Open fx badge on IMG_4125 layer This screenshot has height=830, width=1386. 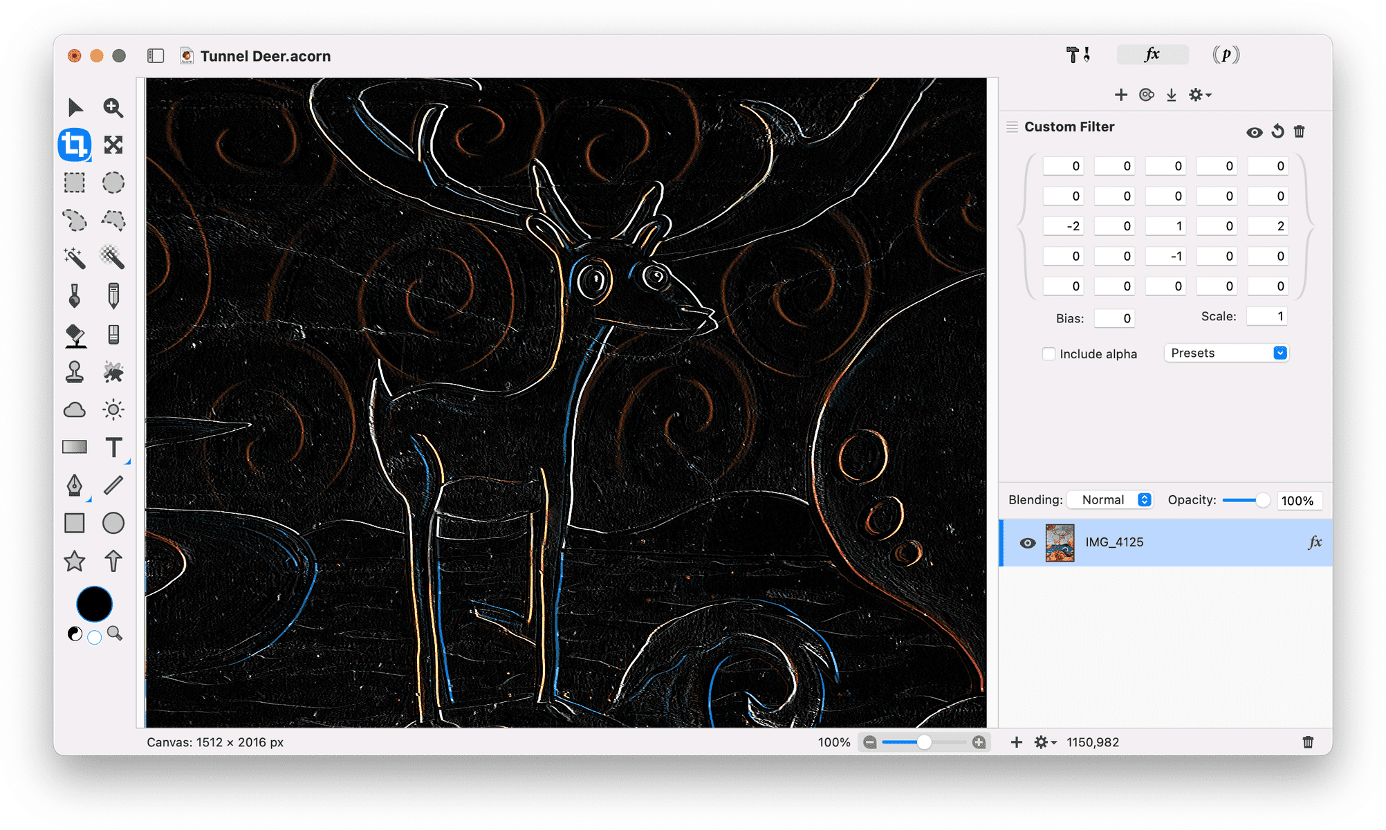[x=1315, y=542]
